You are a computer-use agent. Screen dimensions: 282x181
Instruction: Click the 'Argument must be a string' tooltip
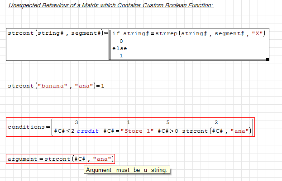pos(127,170)
